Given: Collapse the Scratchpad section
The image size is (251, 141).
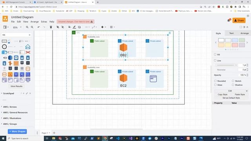Looking at the screenshot, I should (x=9, y=93).
